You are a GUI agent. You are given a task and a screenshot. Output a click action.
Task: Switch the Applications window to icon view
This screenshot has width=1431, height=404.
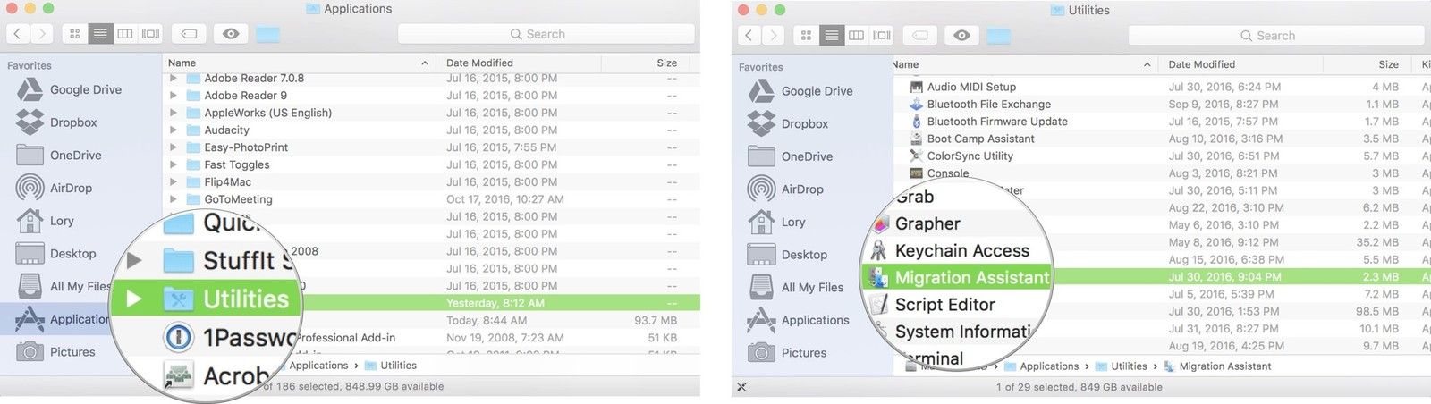click(x=74, y=34)
